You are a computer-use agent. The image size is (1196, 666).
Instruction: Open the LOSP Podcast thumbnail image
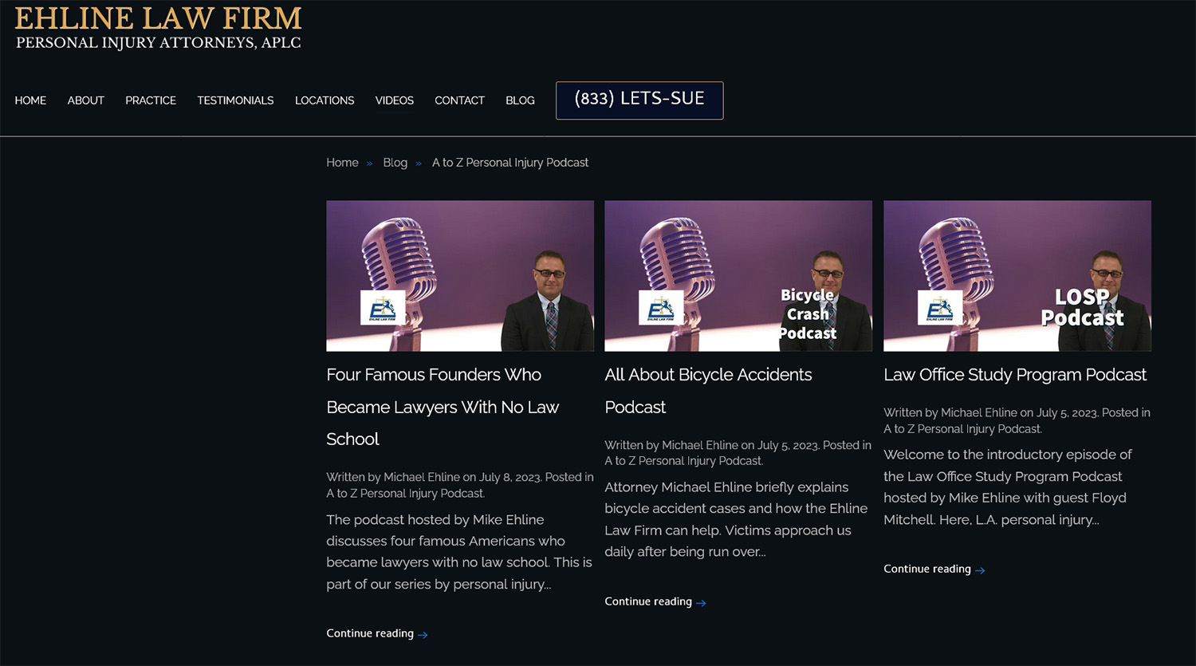1017,275
